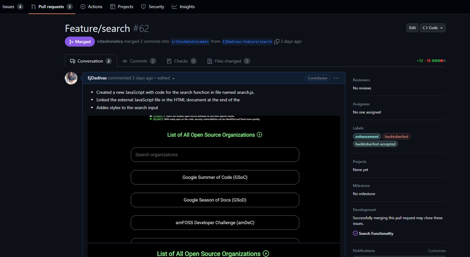Click the Contributor badge
The image size is (470, 257).
[x=318, y=78]
